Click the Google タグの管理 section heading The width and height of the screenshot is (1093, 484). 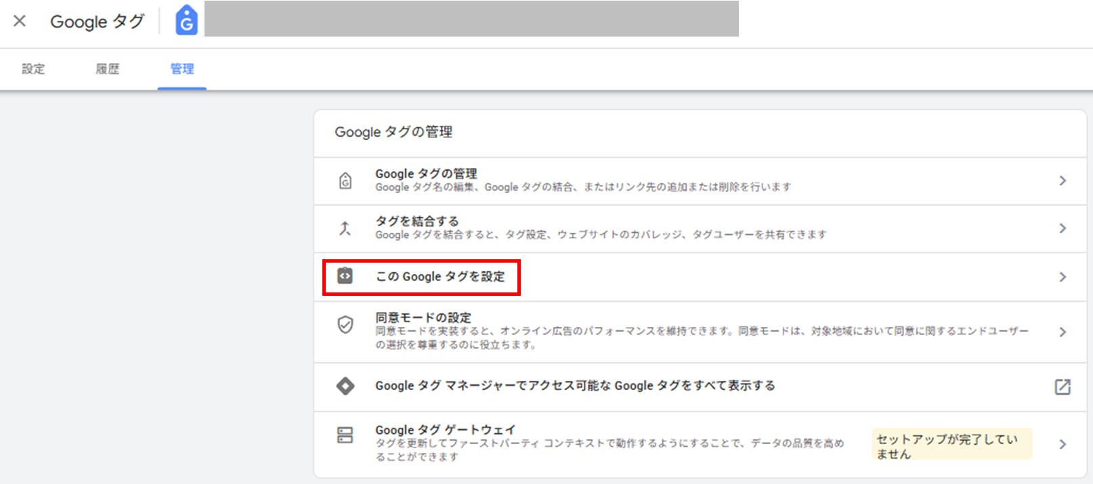coord(393,132)
